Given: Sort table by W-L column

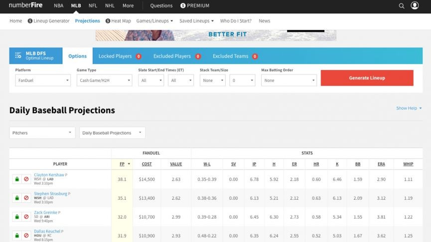Looking at the screenshot, I should (207, 164).
